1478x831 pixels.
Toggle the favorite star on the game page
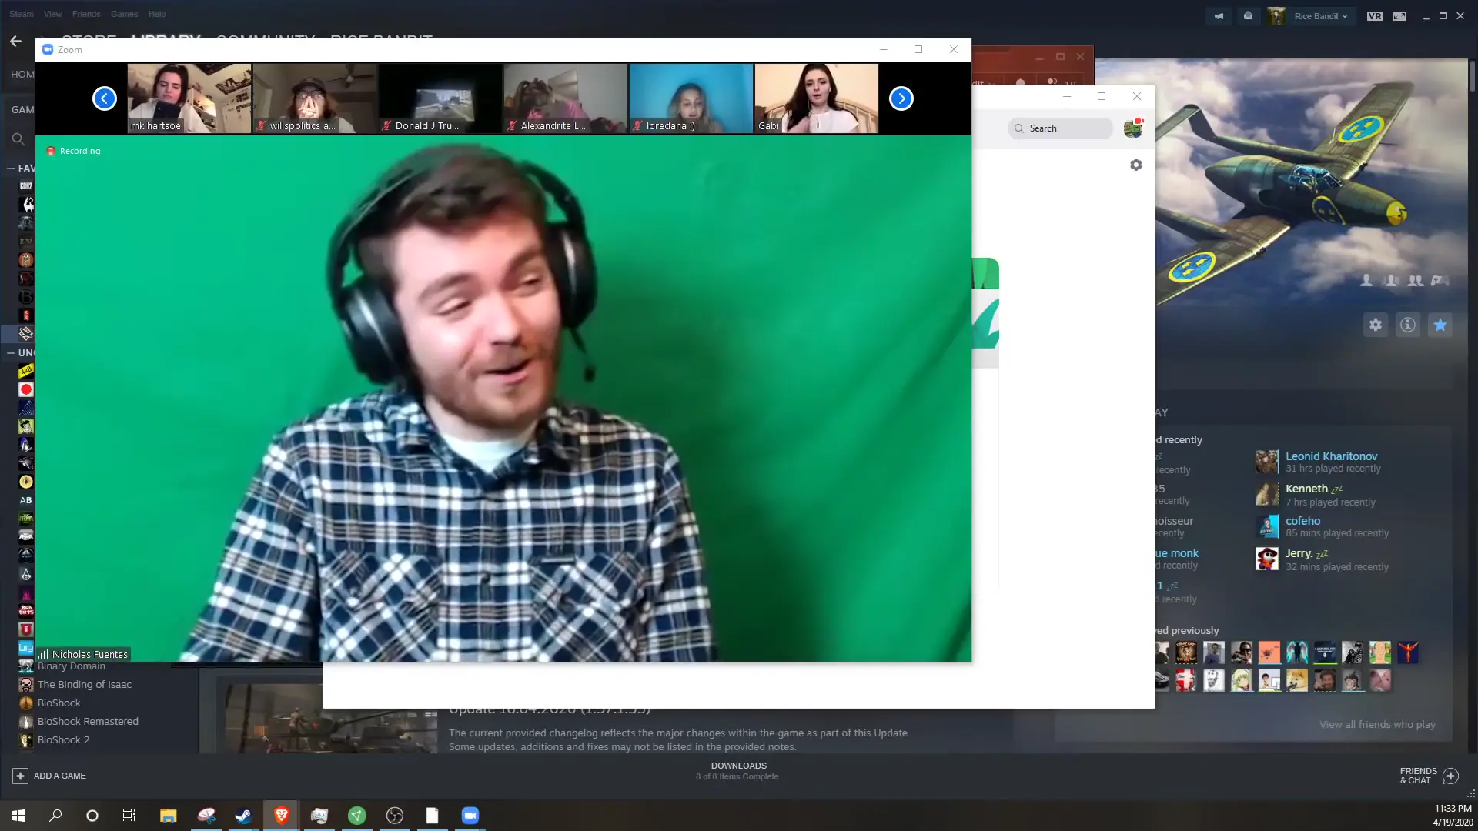click(1440, 325)
